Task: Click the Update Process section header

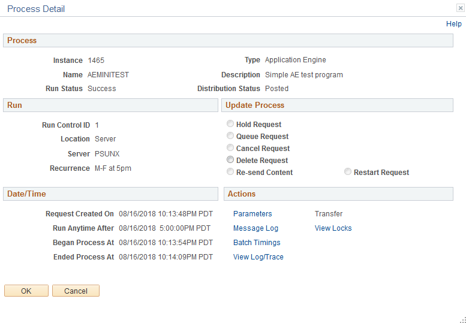Action: (x=337, y=105)
